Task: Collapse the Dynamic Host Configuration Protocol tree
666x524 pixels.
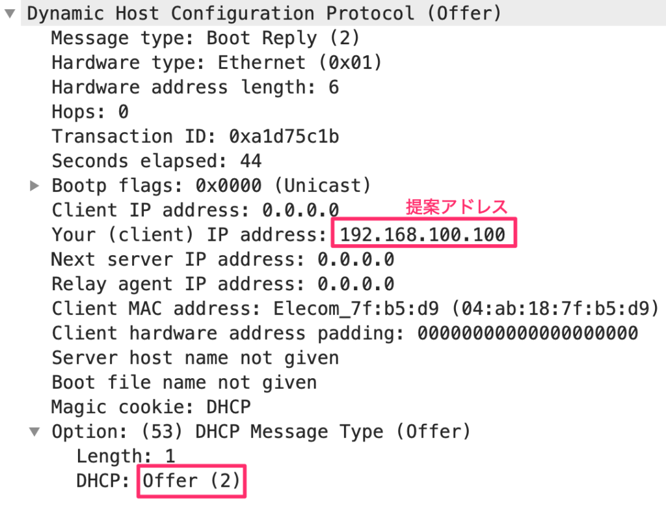Action: [x=10, y=14]
